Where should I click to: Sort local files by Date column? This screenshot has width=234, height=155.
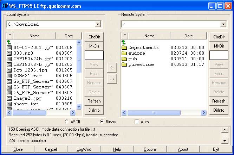tap(69, 36)
